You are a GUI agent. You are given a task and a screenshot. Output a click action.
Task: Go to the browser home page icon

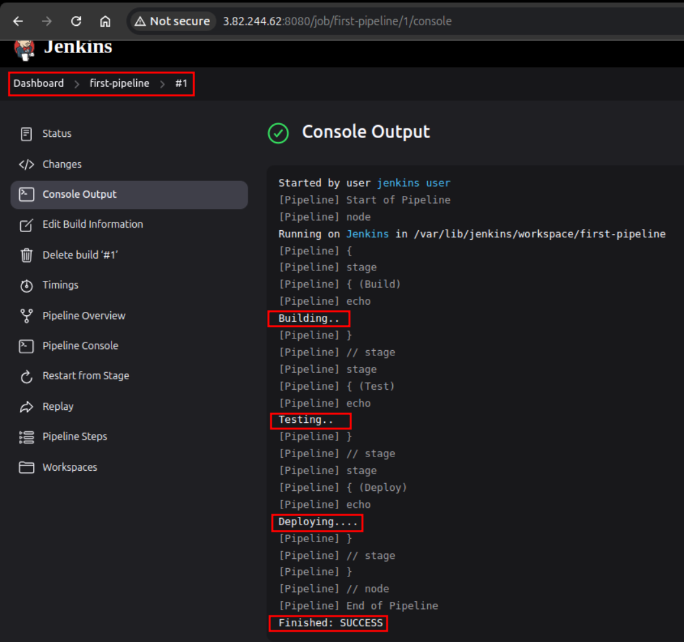[105, 21]
